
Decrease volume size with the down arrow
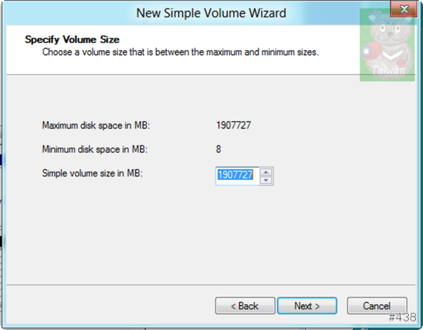(x=266, y=181)
